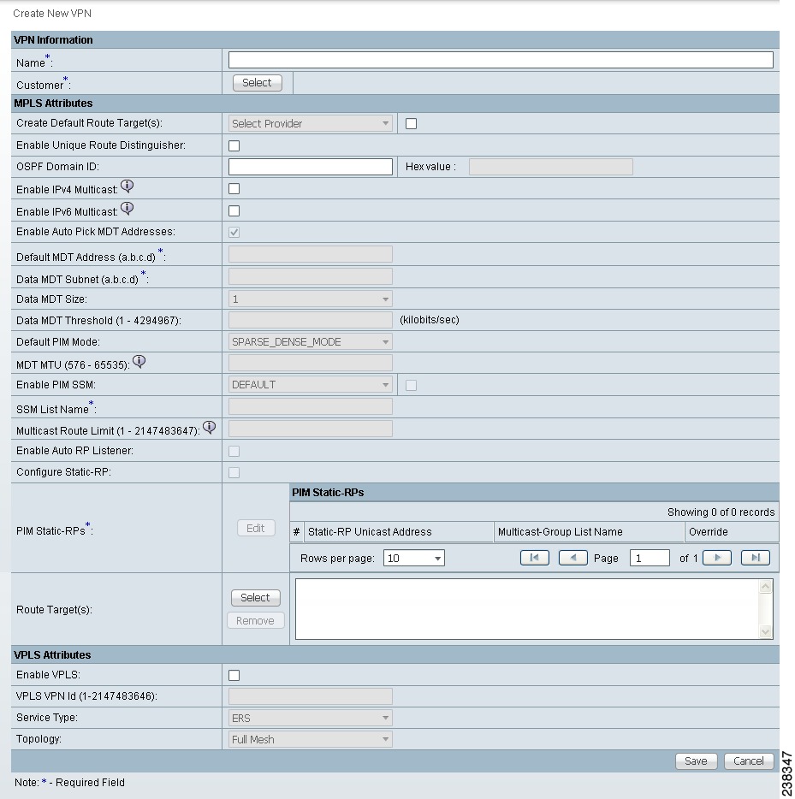795x799 pixels.
Task: Click Edit for PIM Static-RPs
Action: [x=256, y=528]
